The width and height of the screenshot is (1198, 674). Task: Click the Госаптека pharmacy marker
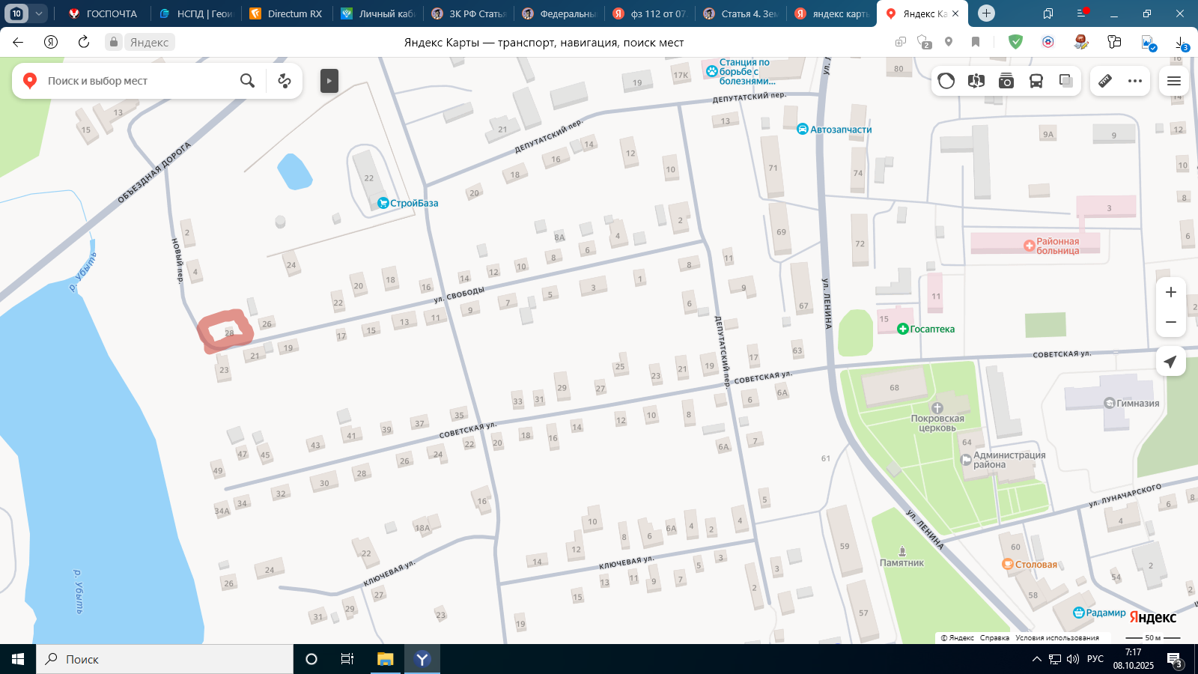[926, 329]
